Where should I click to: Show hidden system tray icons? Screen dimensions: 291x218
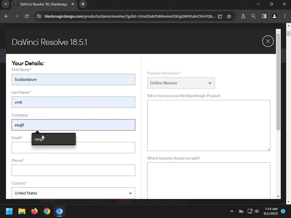tap(232, 211)
